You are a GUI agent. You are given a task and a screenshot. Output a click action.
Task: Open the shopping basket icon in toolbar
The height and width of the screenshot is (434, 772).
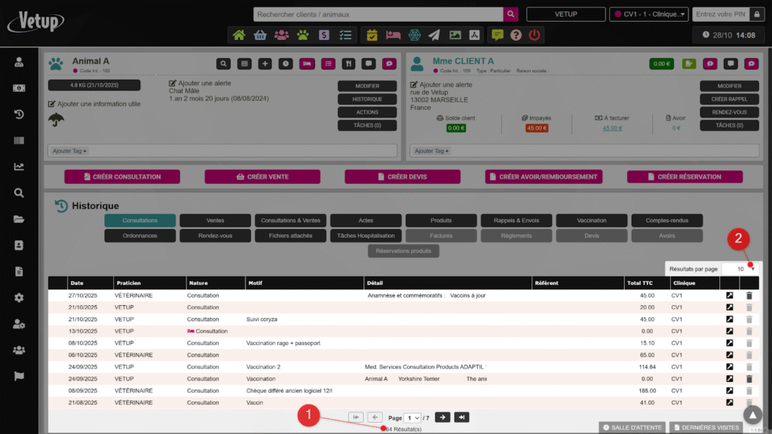[260, 35]
